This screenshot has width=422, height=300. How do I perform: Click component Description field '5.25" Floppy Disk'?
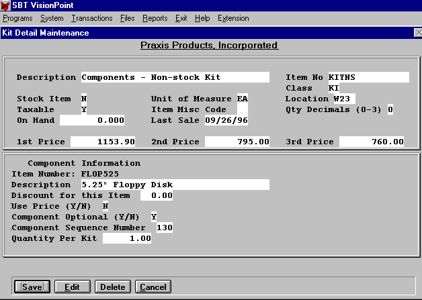click(x=175, y=185)
